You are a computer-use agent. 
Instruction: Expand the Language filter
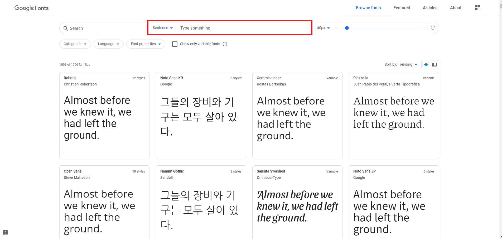click(x=109, y=44)
